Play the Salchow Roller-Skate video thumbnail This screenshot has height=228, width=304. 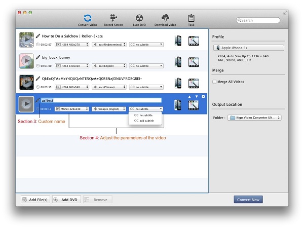point(26,40)
